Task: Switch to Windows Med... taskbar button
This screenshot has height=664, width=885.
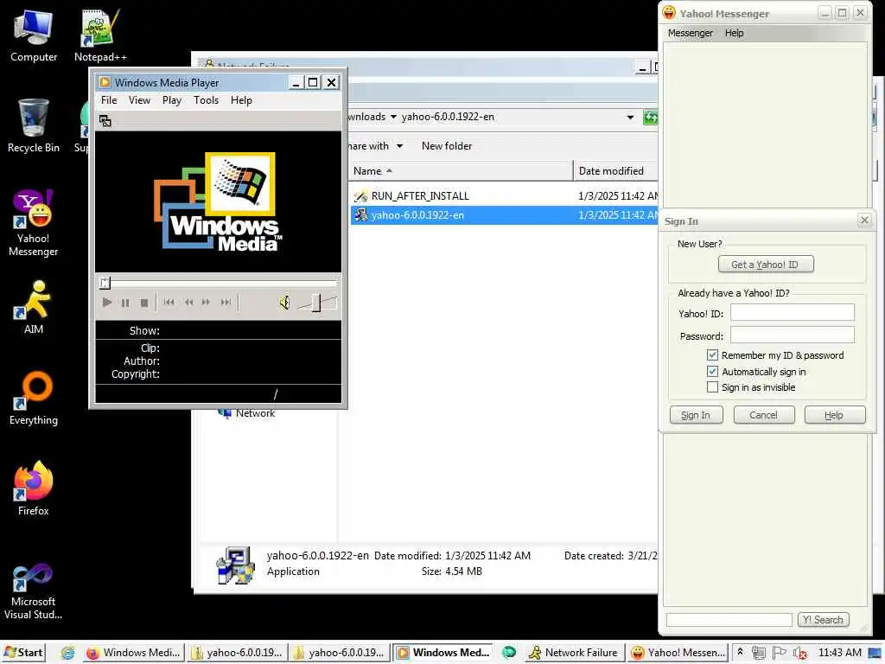Action: [x=442, y=653]
